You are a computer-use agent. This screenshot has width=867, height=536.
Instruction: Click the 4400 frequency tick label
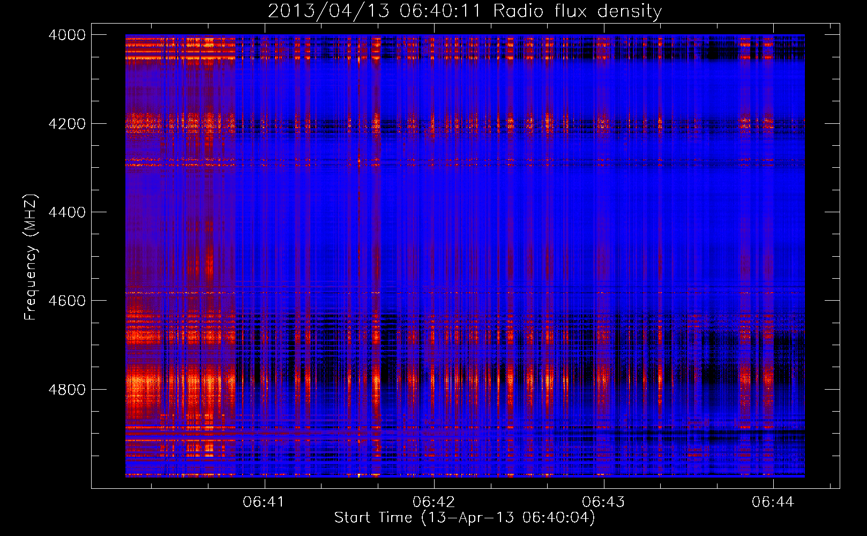coord(67,212)
